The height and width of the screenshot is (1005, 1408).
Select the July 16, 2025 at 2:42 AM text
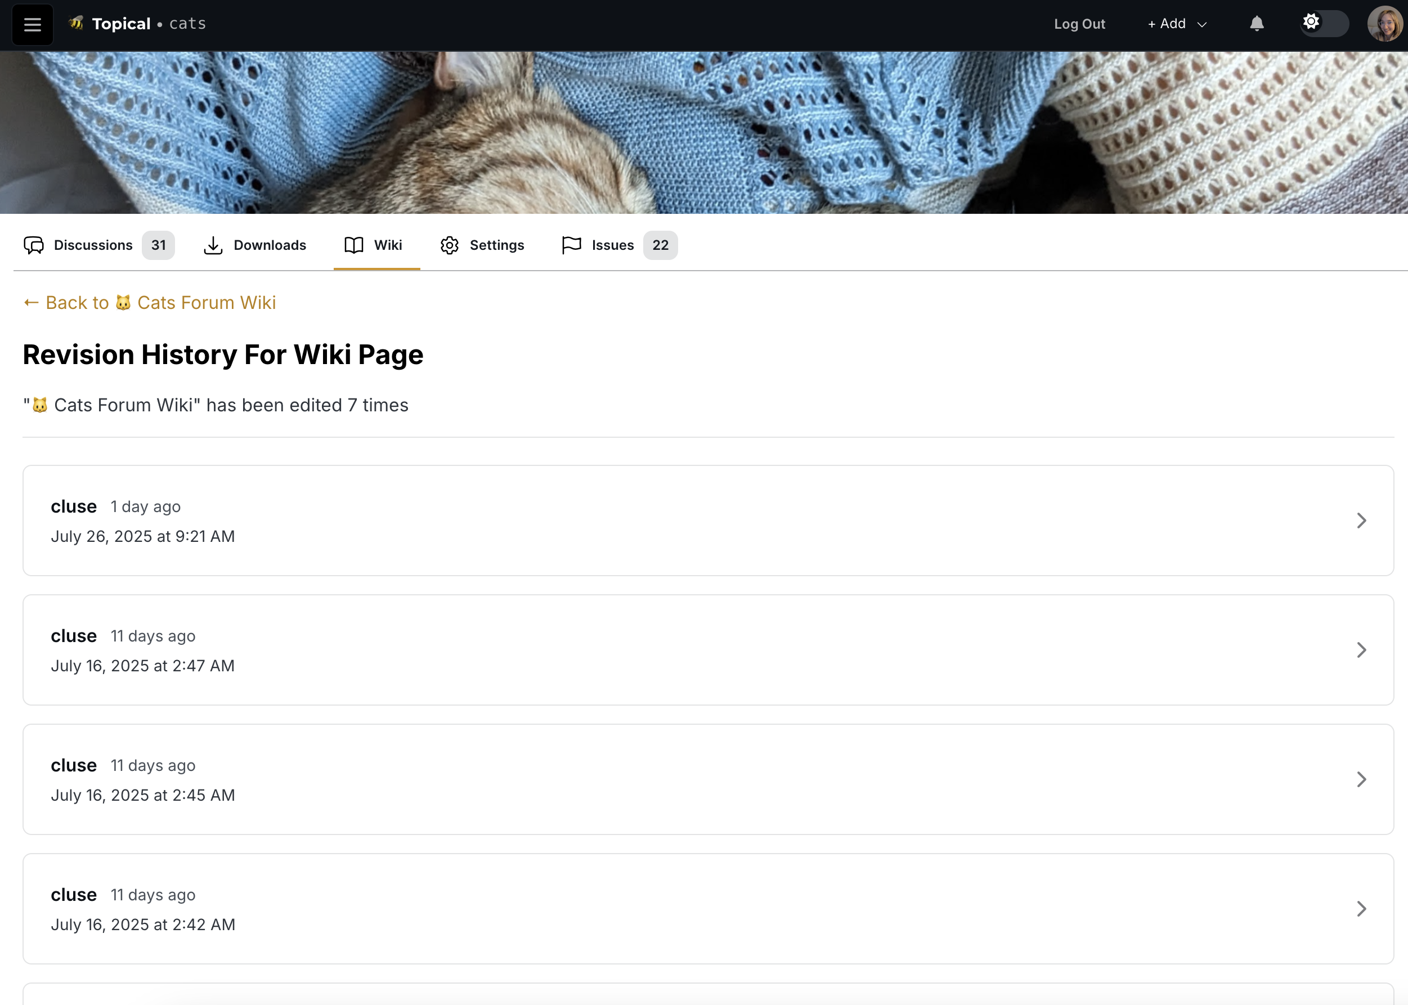[x=143, y=925]
